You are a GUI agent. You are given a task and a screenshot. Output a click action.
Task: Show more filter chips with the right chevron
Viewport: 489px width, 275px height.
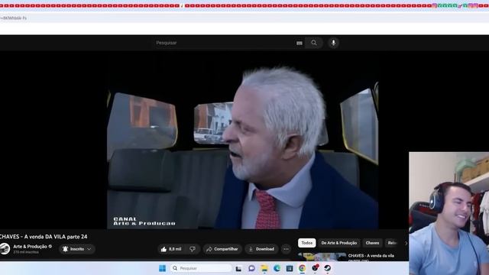coord(406,243)
